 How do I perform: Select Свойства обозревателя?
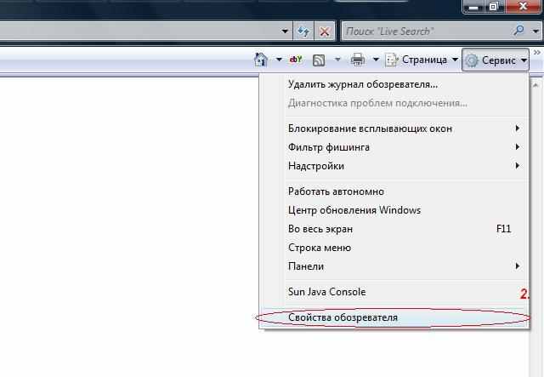pos(394,317)
